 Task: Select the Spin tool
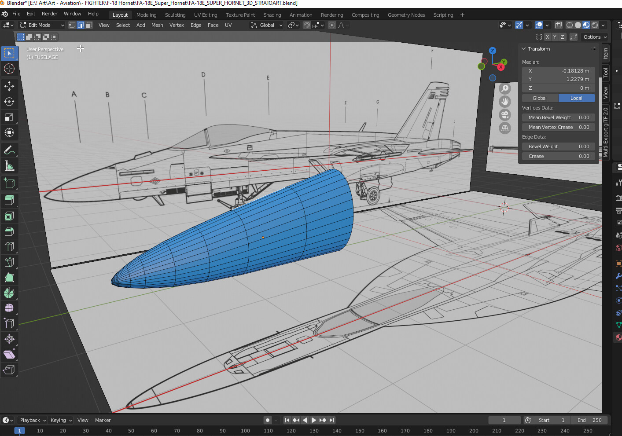point(9,293)
